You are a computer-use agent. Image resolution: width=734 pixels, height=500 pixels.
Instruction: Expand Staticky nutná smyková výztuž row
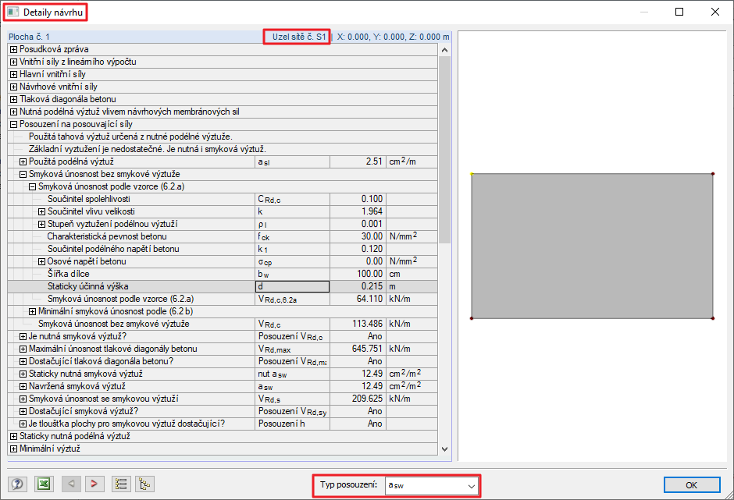23,374
